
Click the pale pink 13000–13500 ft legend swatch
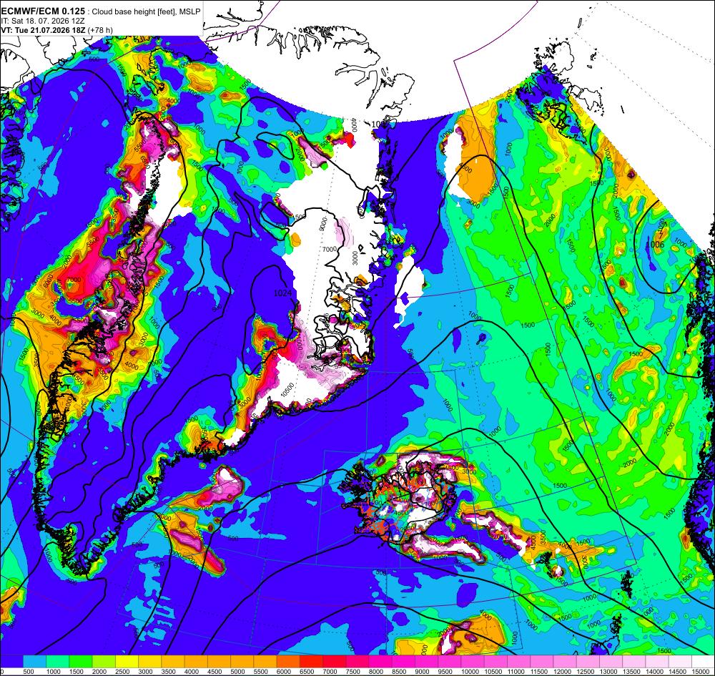611,662
